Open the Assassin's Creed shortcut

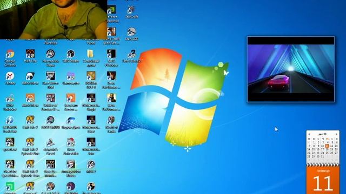[50, 146]
